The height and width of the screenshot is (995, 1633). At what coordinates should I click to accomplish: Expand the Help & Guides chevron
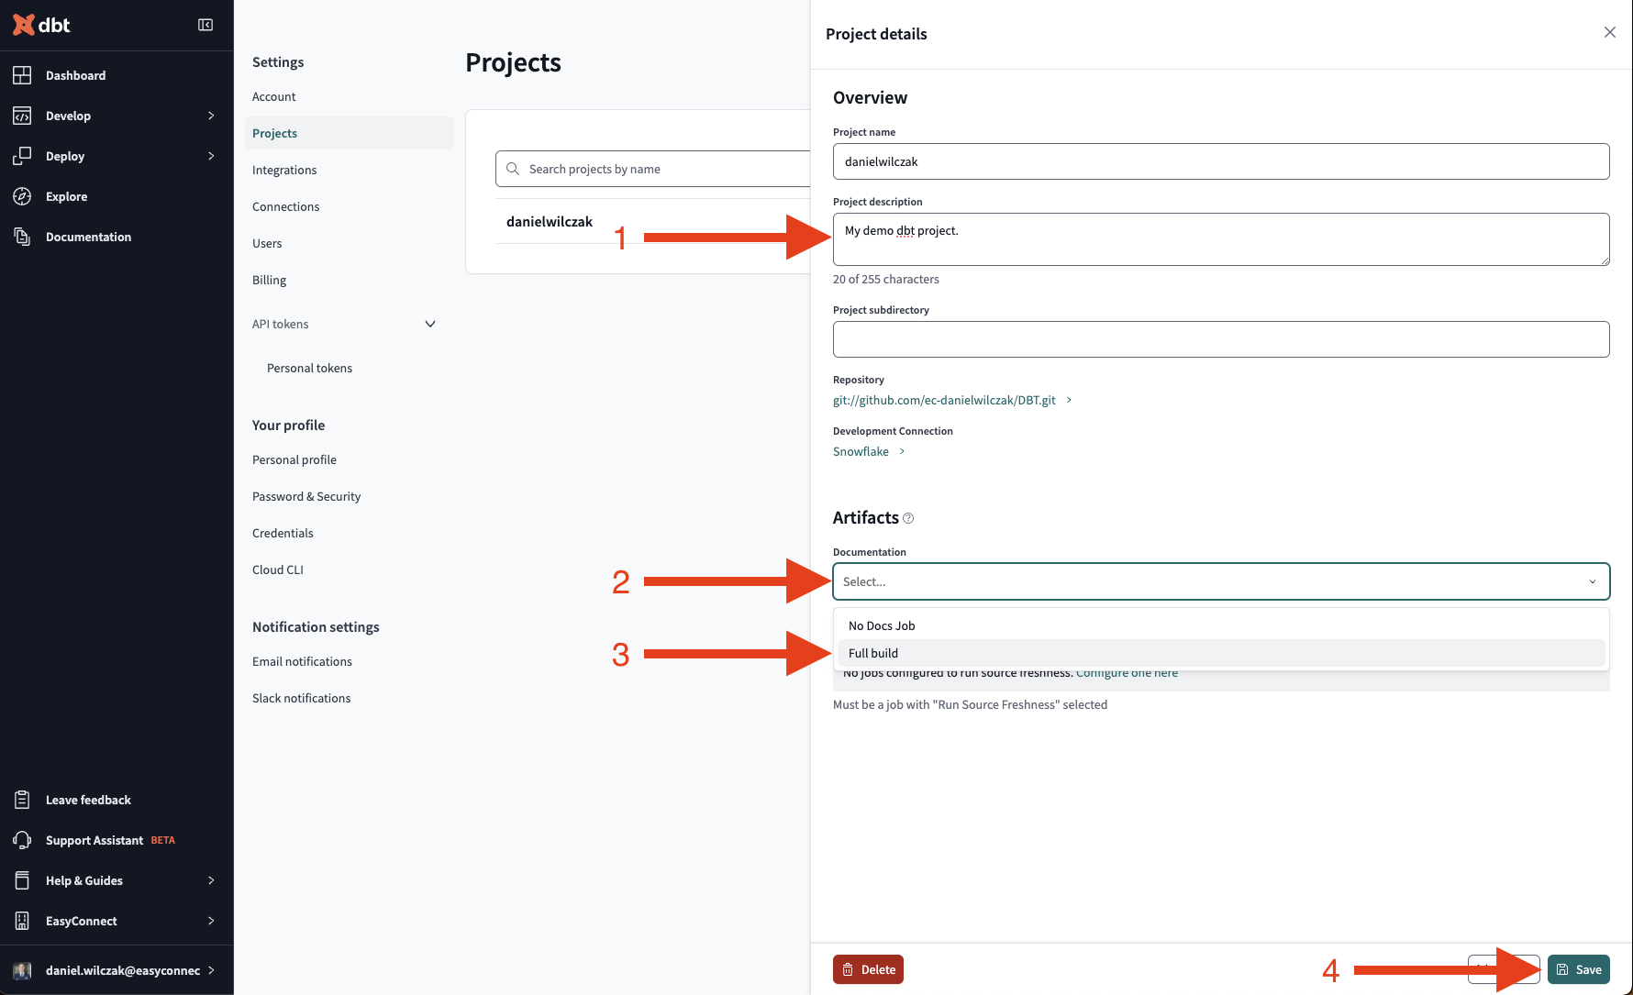pos(211,880)
